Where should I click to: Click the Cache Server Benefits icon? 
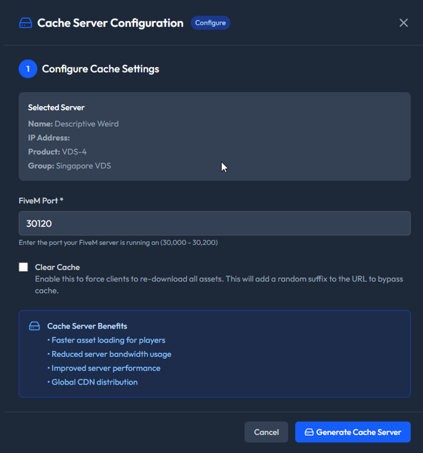[x=35, y=326]
